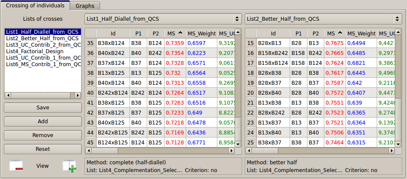Click scroll right arrow under the crosses list
This screenshot has height=179, width=407.
[78, 95]
